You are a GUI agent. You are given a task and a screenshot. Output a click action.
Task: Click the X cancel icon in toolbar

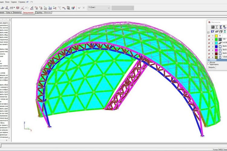[84, 8]
